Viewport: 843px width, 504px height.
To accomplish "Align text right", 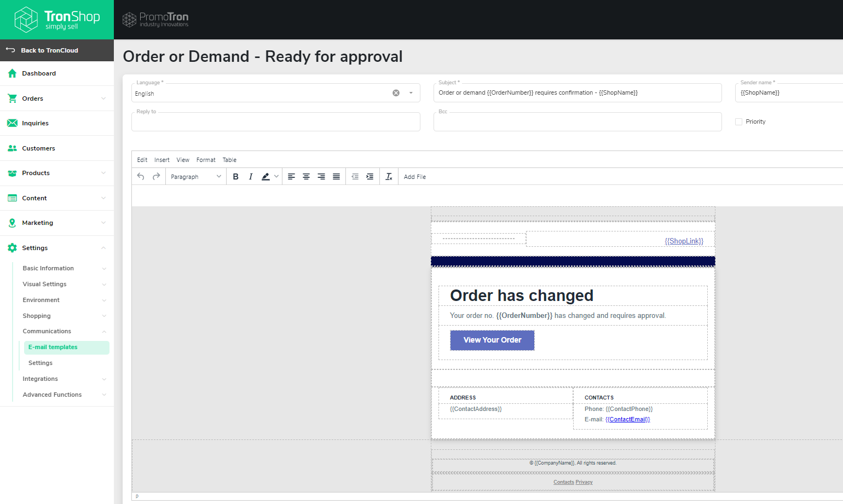I will 321,176.
